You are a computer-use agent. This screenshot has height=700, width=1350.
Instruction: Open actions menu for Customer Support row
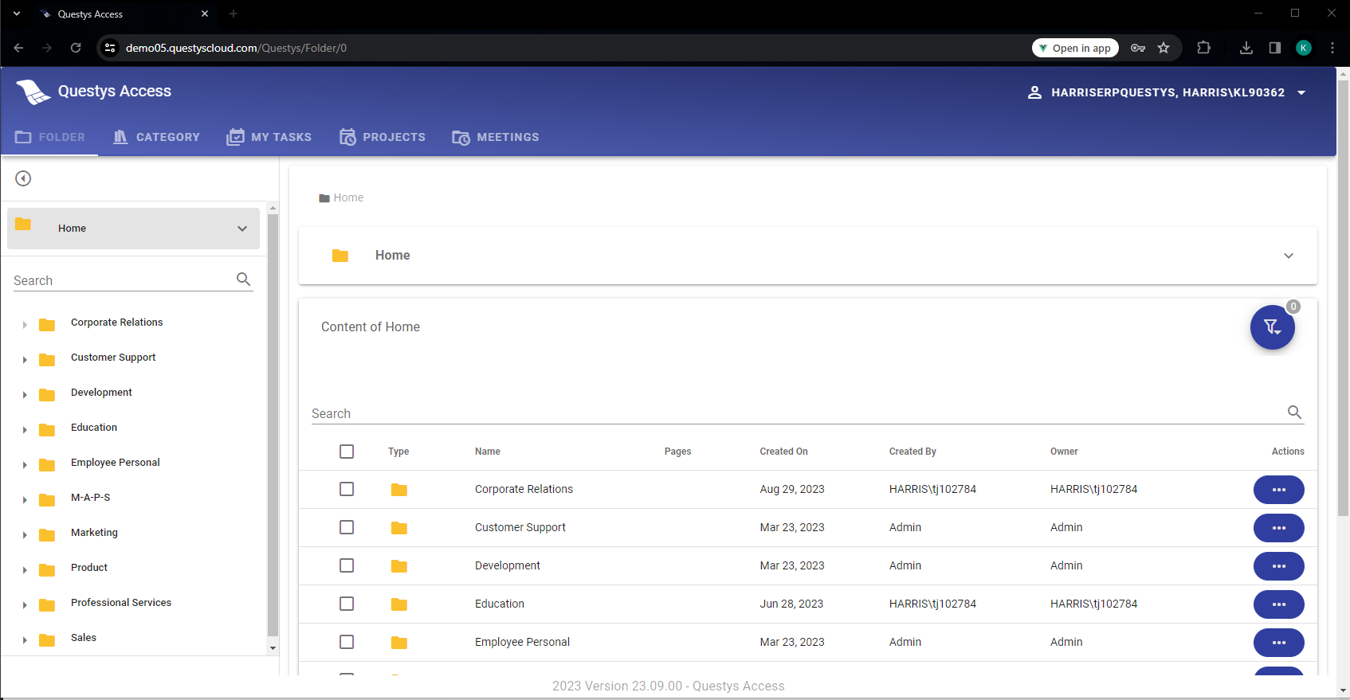(1278, 528)
